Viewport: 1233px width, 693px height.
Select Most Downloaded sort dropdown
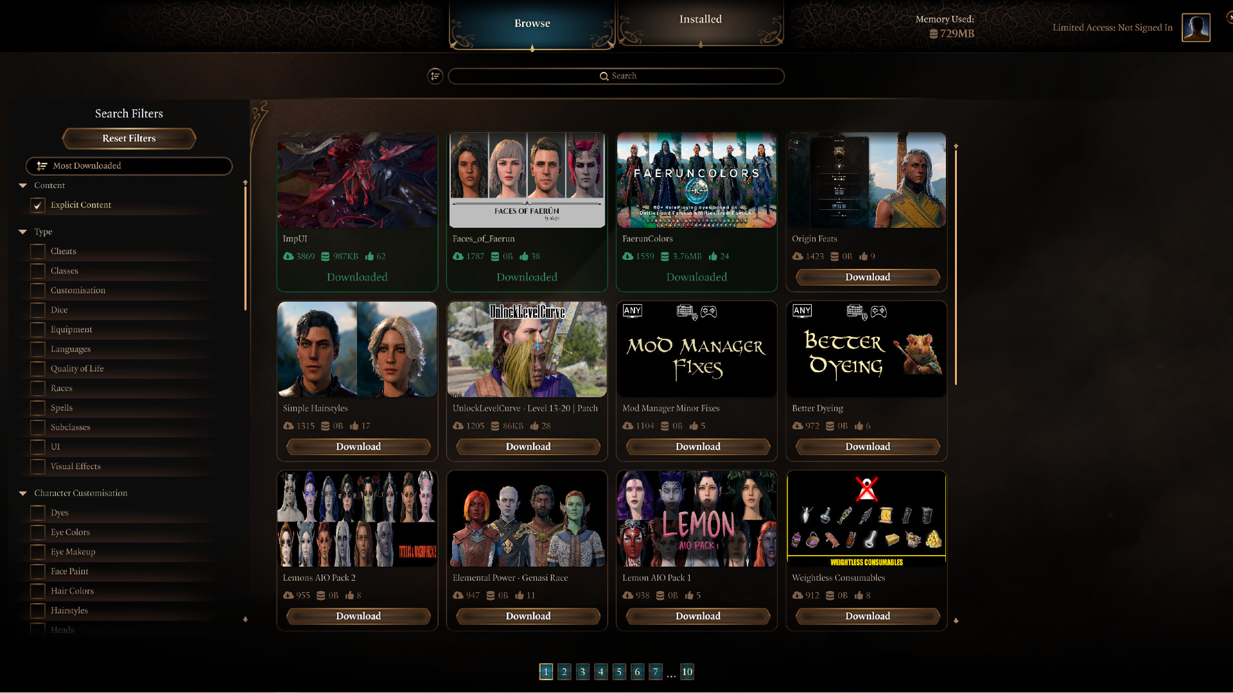[128, 165]
